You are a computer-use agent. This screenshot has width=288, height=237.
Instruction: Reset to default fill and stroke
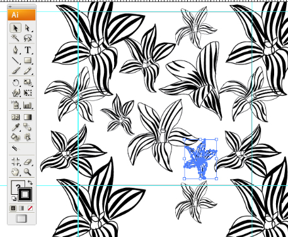click(13, 199)
